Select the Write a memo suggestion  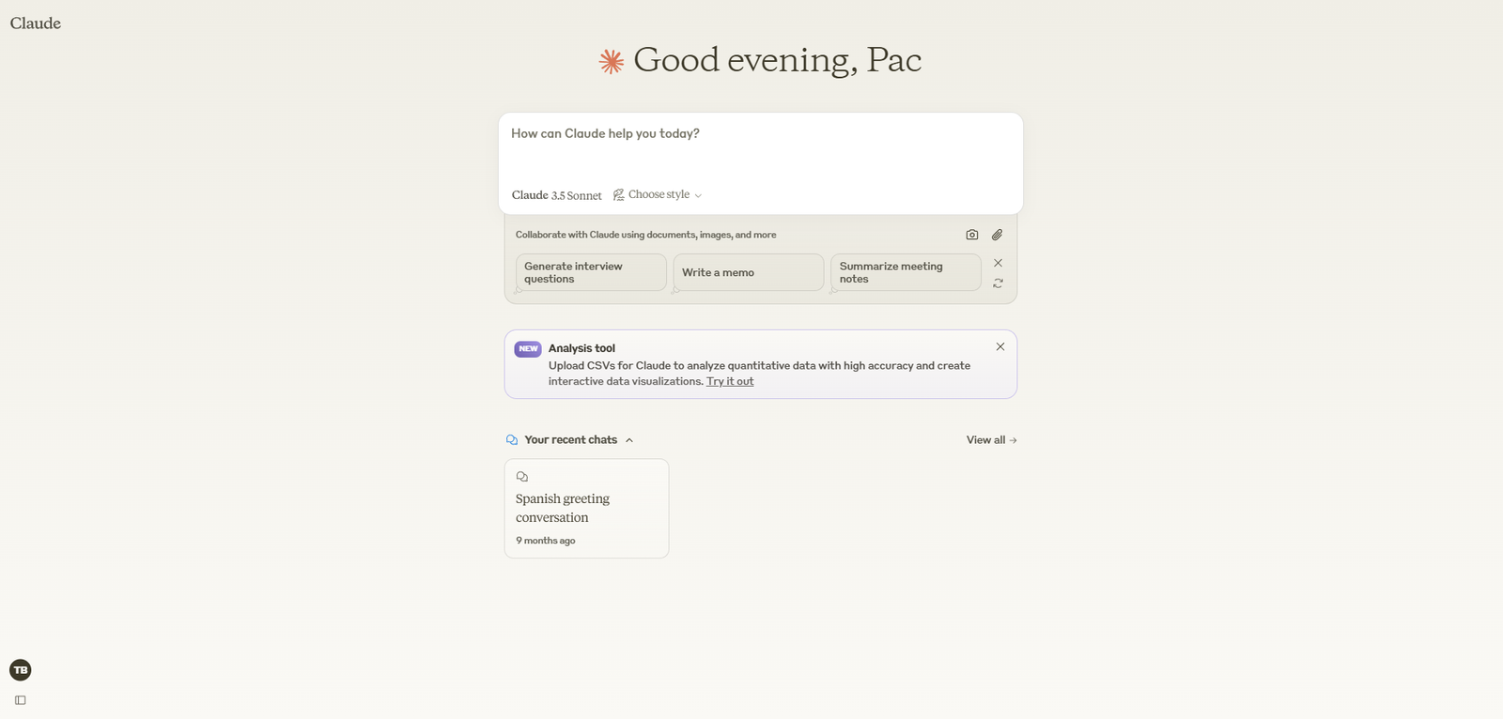pyautogui.click(x=749, y=272)
